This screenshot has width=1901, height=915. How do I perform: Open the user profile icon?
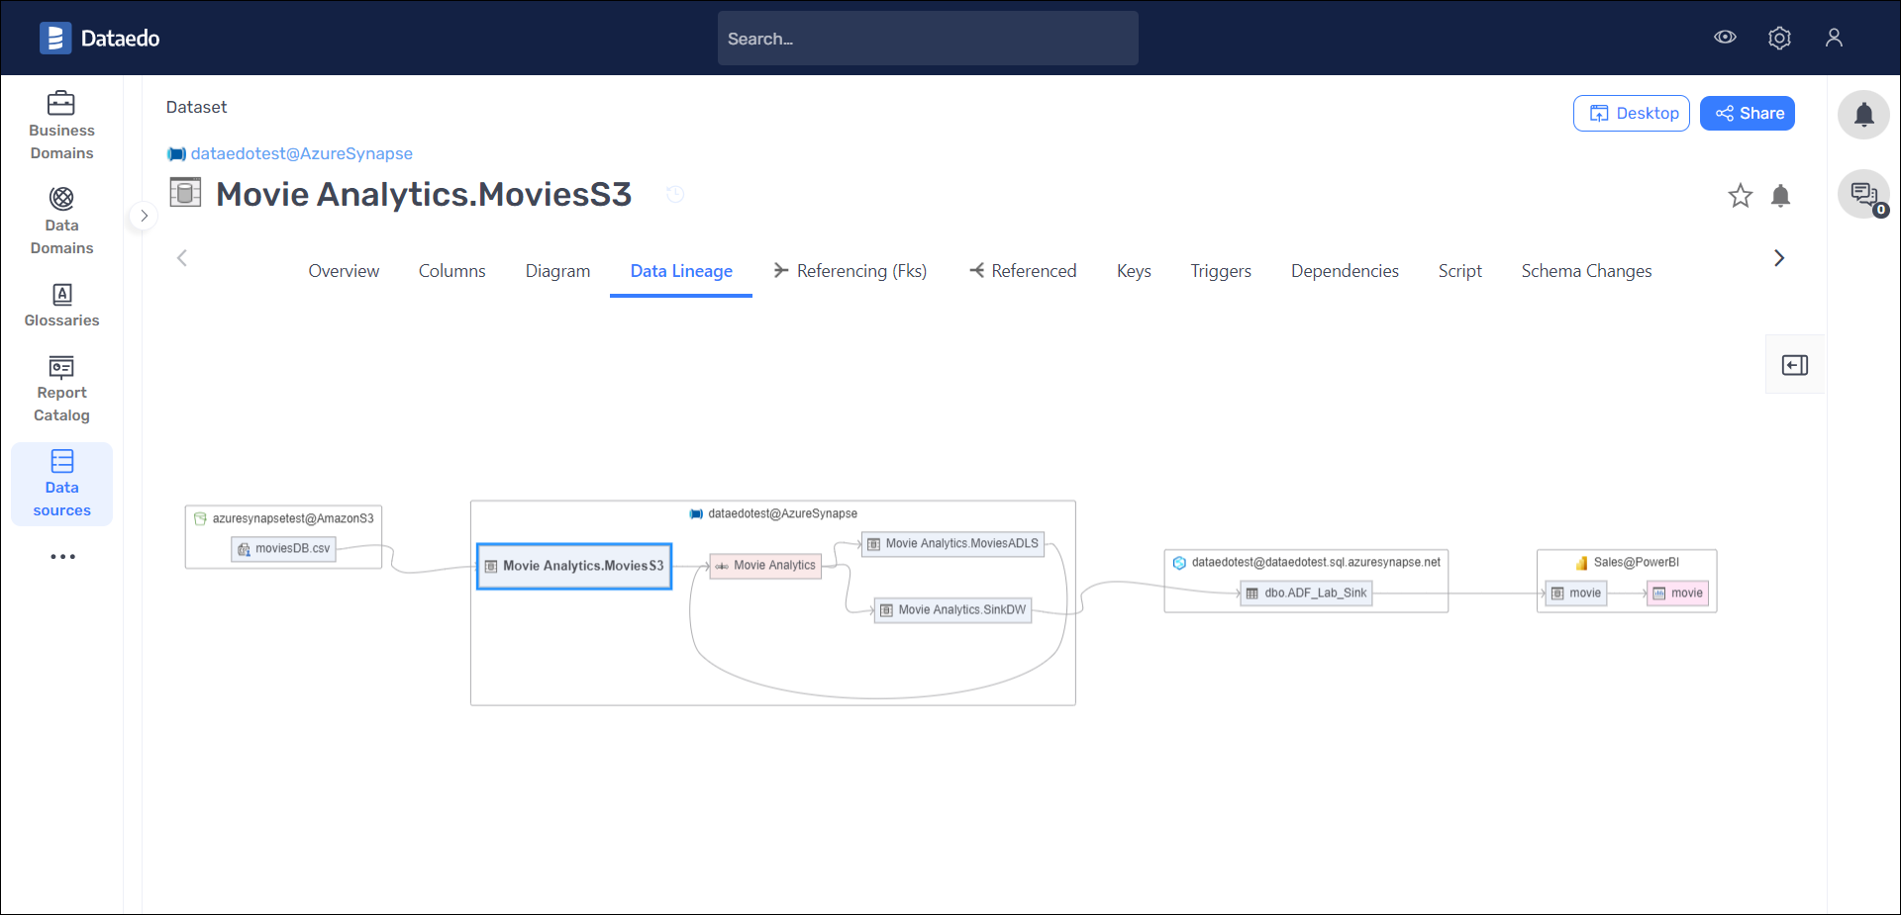coord(1834,38)
